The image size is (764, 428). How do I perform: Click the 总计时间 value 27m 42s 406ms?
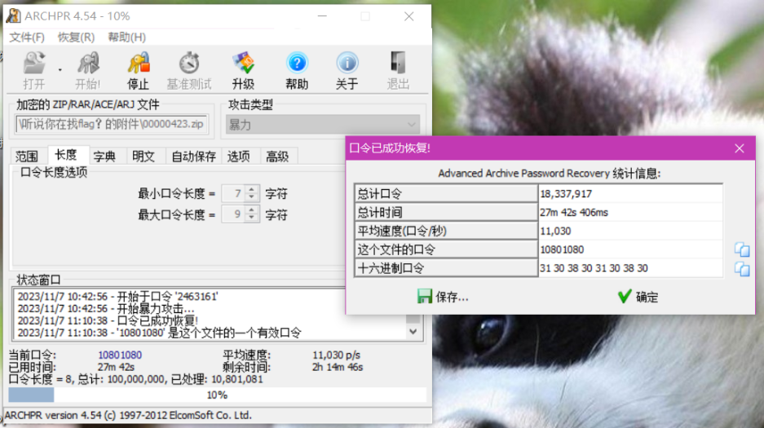[630, 212]
